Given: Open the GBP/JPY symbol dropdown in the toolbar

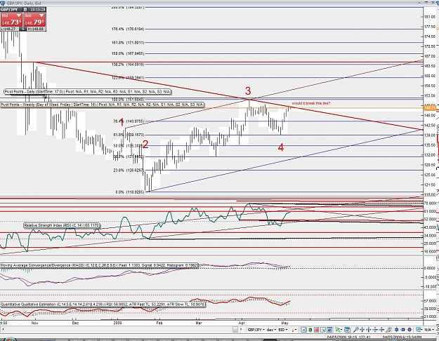Looking at the screenshot, I should pyautogui.click(x=256, y=330).
